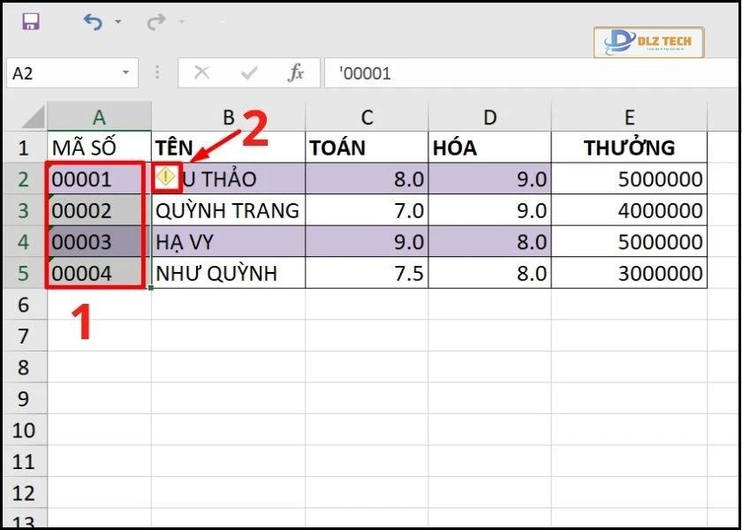
Task: Select row 3 header
Action: (24, 210)
